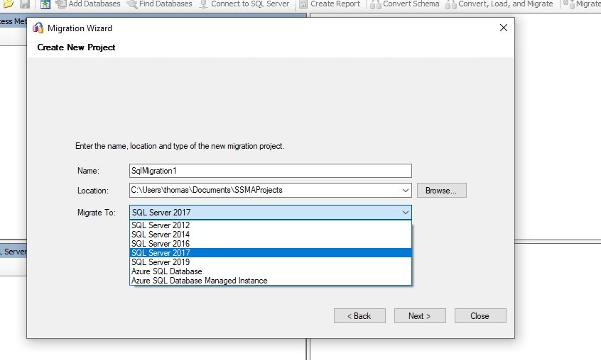The height and width of the screenshot is (360, 601).
Task: Choose SQL Server 2014 option
Action: click(x=161, y=235)
